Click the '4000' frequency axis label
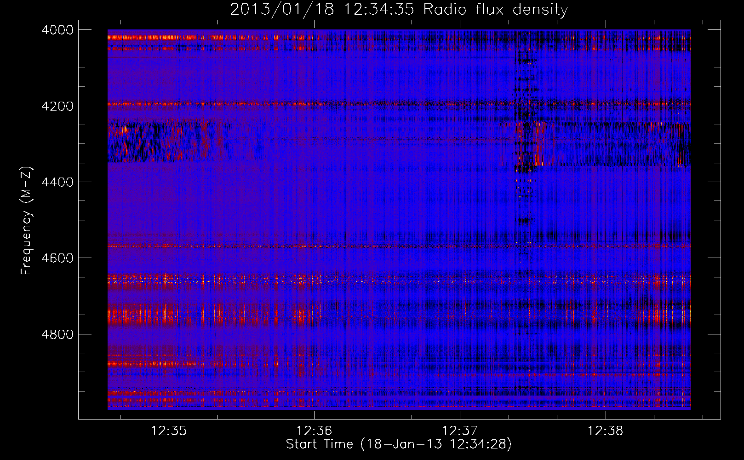This screenshot has width=744, height=460. (57, 30)
